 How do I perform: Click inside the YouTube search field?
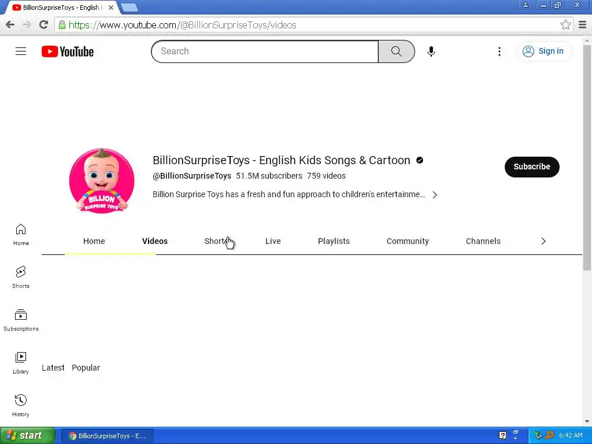pos(265,51)
